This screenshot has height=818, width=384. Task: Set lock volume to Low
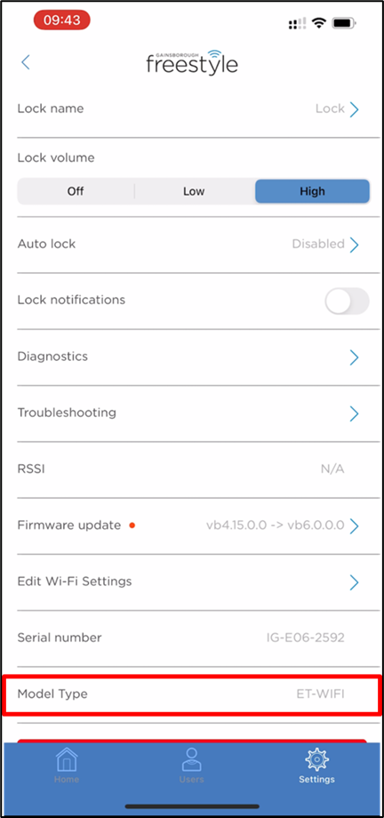tap(194, 191)
